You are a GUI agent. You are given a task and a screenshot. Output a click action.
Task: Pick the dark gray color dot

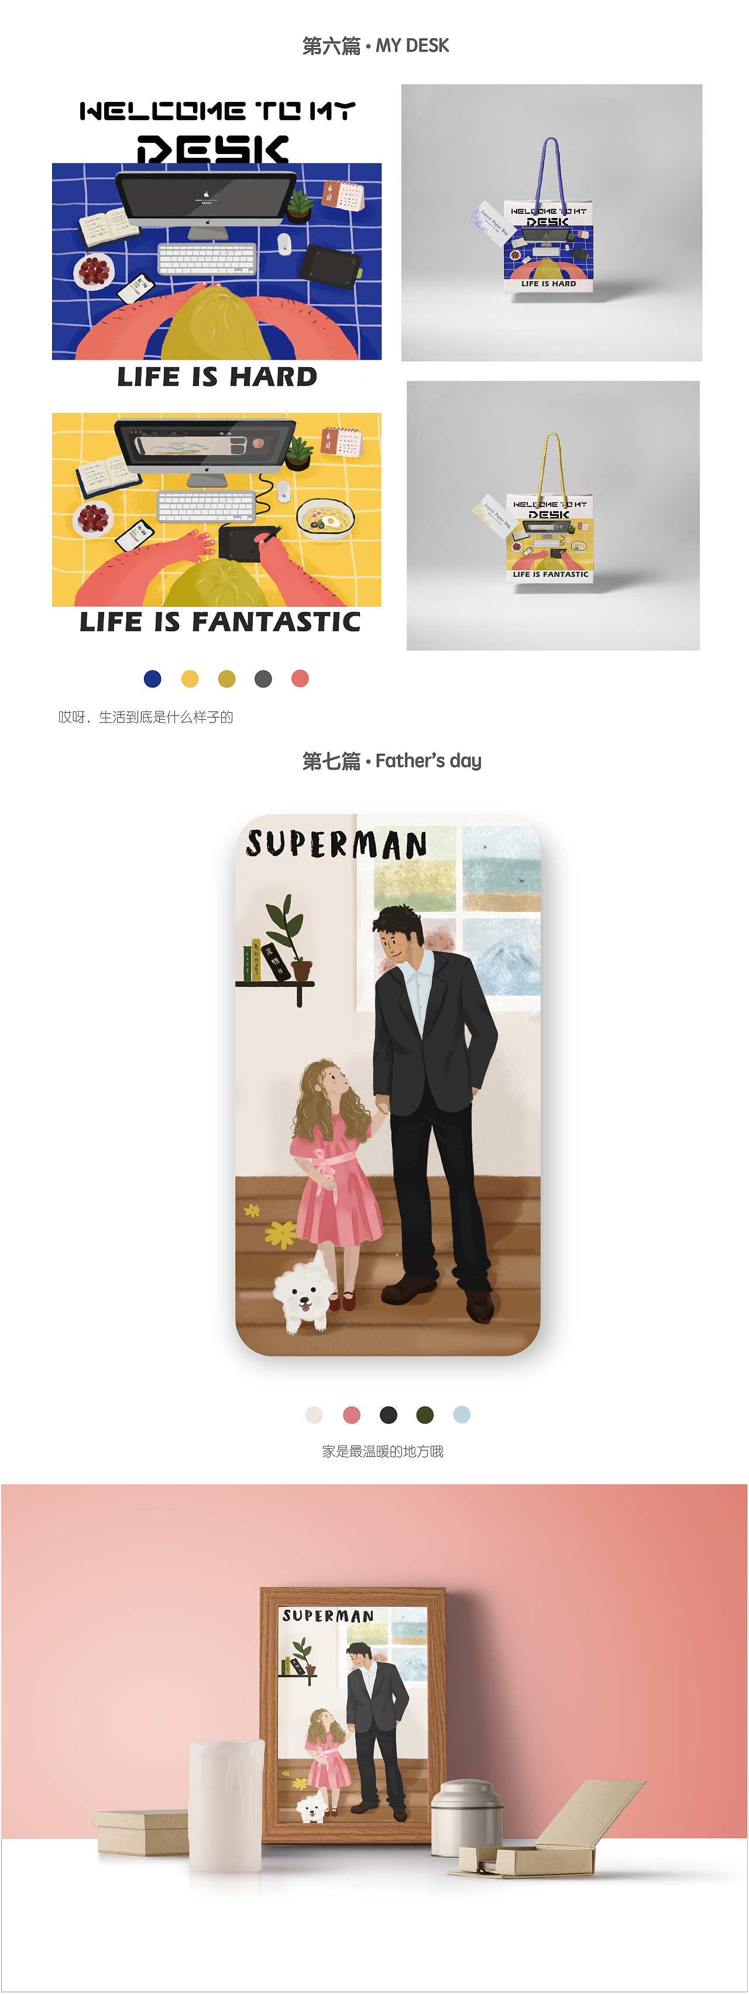point(263,679)
